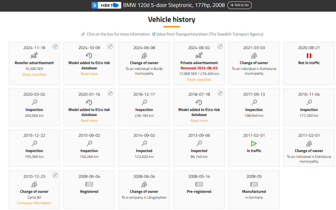Image resolution: width=336 pixels, height=210 pixels.
Task: Open Company information link for Carlia Bil
Action: click(34, 203)
